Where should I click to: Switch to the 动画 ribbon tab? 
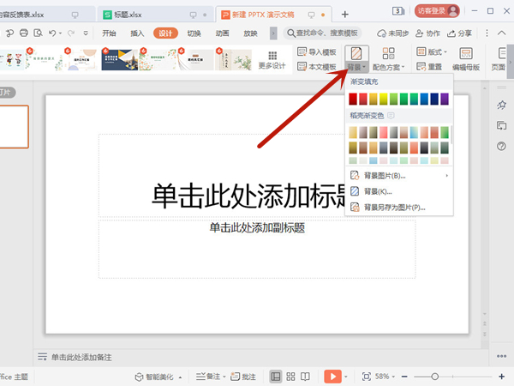coord(222,33)
